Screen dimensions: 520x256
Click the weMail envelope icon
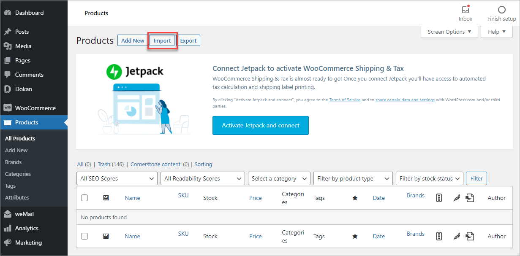pyautogui.click(x=7, y=214)
